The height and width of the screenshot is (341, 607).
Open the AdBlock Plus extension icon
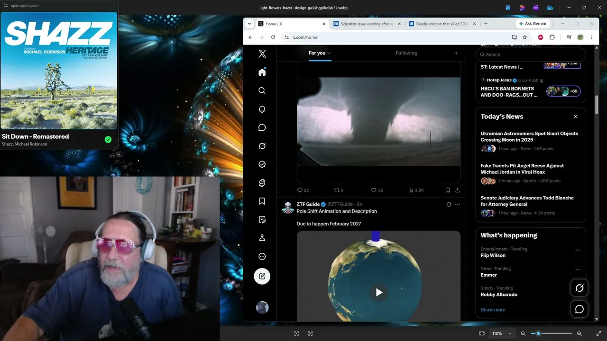(540, 37)
